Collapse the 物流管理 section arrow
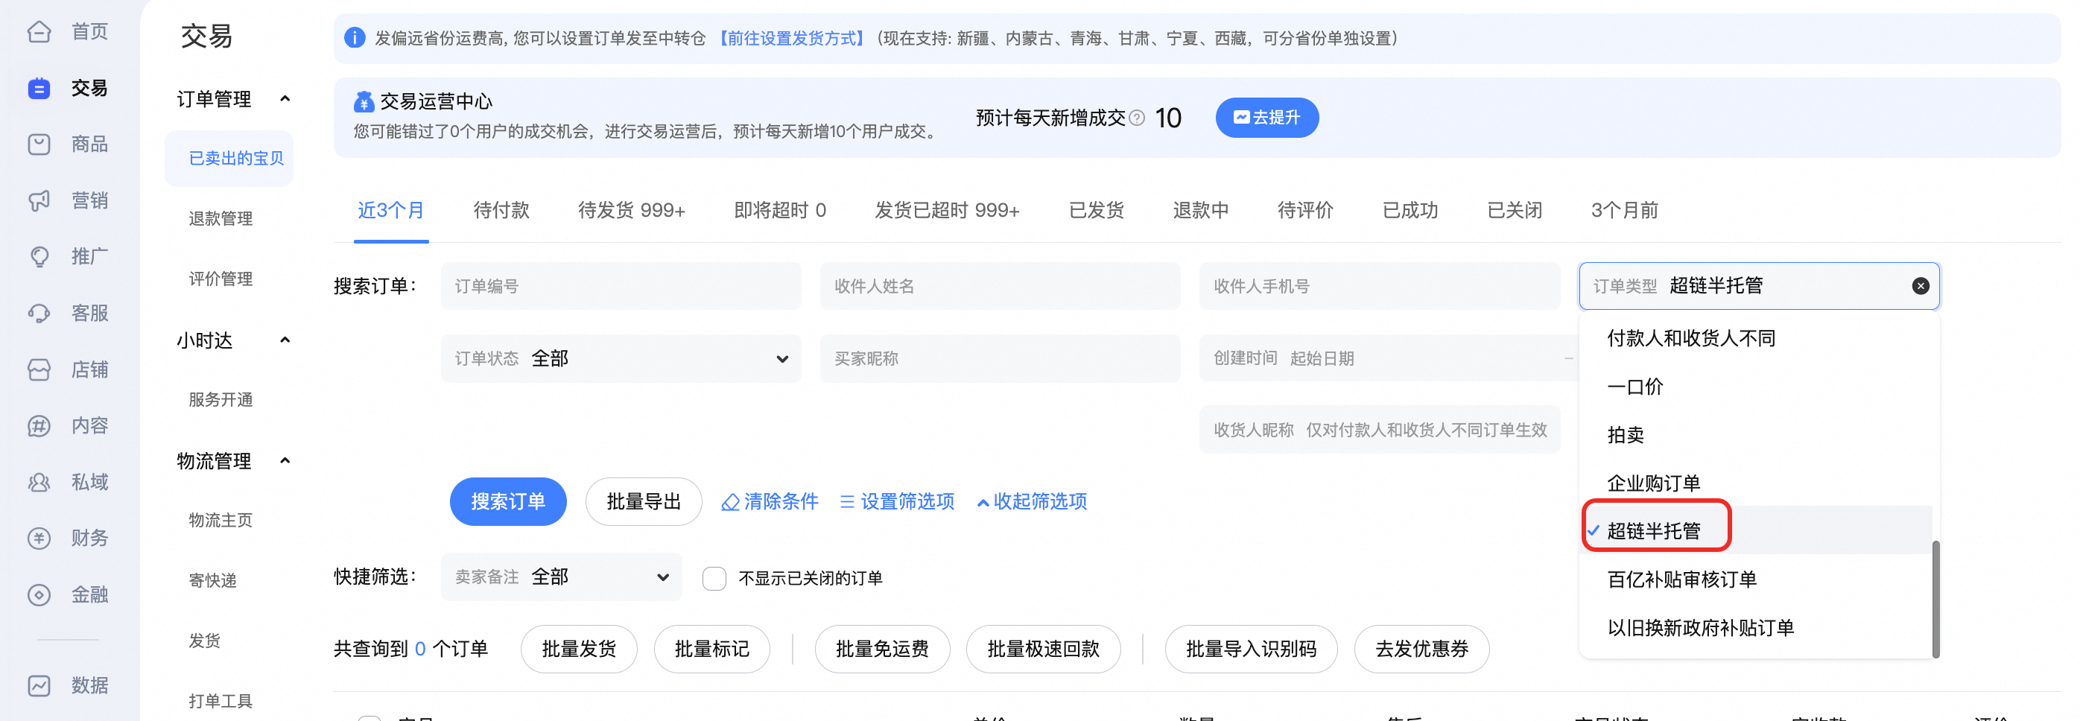Viewport: 2080px width, 721px height. pos(285,460)
